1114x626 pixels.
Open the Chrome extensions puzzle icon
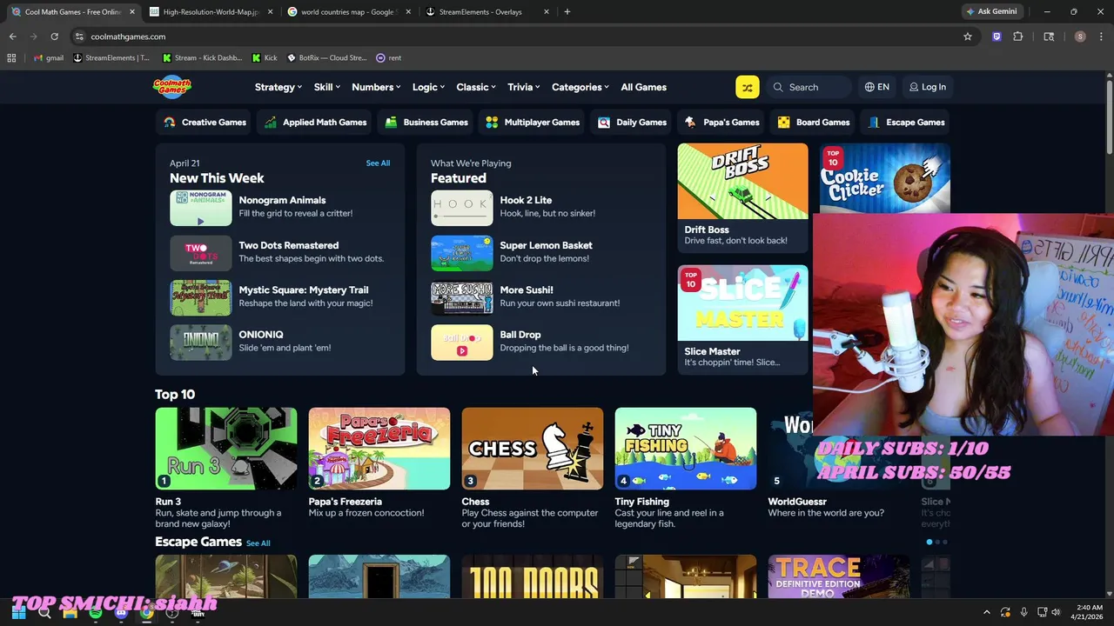click(x=1017, y=37)
